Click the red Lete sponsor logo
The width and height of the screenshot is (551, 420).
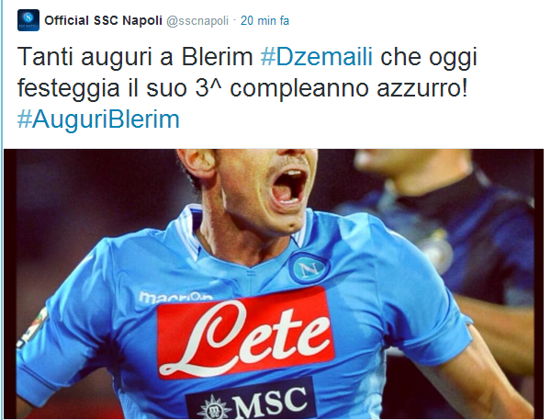(x=245, y=333)
